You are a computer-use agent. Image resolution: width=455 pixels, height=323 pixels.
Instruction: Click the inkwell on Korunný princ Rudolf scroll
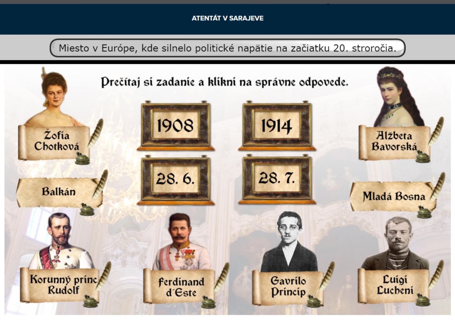(x=91, y=301)
